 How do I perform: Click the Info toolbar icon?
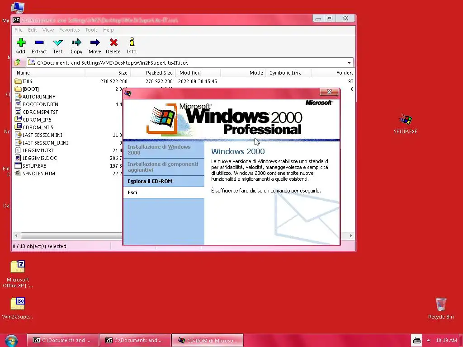pos(132,42)
